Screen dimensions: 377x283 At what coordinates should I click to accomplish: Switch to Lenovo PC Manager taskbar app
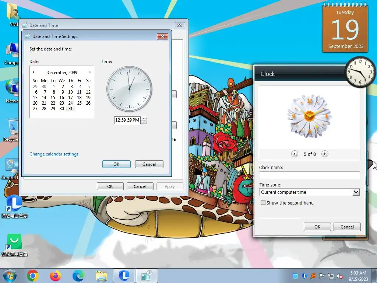coord(124,276)
